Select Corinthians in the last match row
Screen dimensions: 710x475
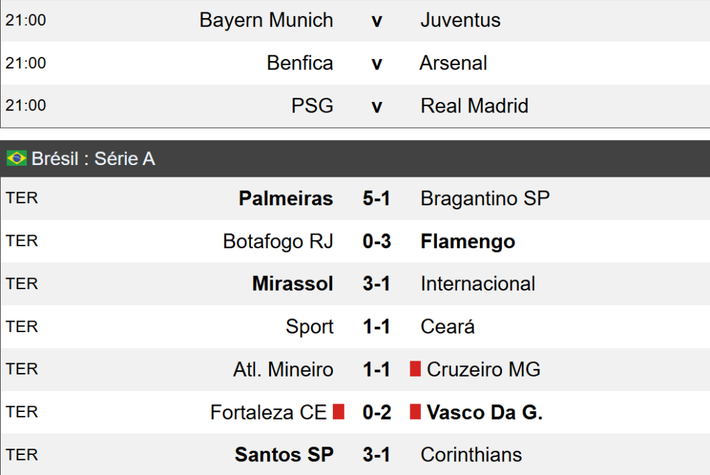tap(471, 455)
